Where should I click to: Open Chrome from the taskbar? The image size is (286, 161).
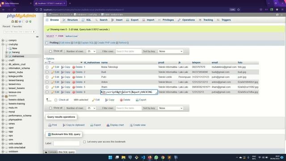[163, 157]
